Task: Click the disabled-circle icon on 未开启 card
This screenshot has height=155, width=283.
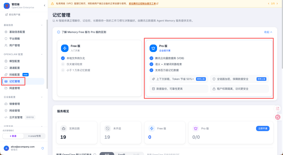Action: pos(108,129)
